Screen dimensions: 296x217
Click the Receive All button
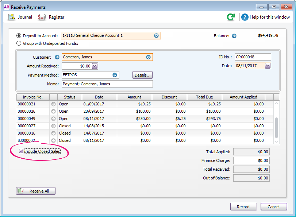click(x=35, y=191)
